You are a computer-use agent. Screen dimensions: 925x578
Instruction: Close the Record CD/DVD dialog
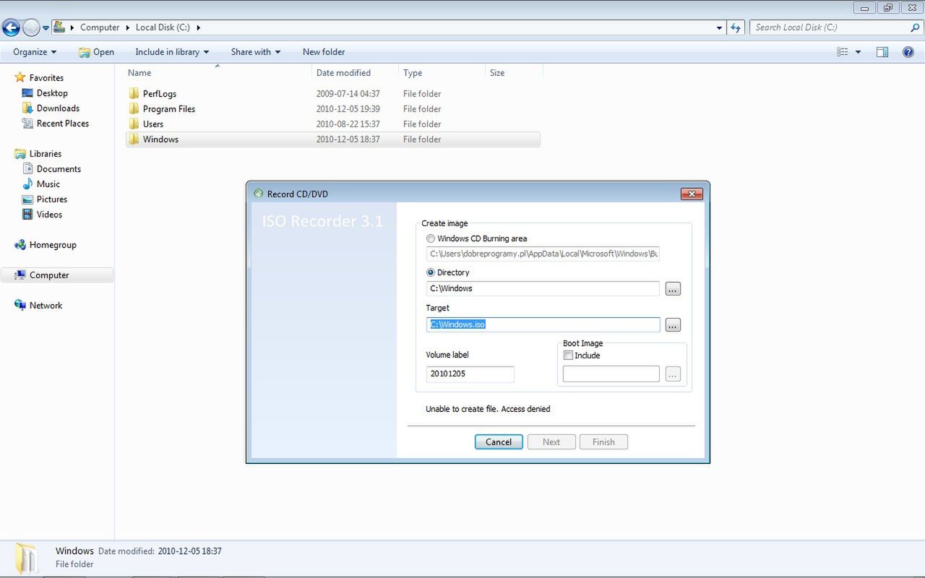692,194
